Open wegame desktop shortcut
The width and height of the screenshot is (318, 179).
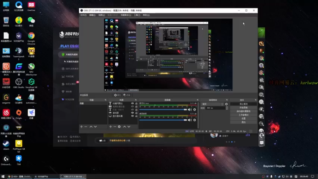[x=6, y=99]
